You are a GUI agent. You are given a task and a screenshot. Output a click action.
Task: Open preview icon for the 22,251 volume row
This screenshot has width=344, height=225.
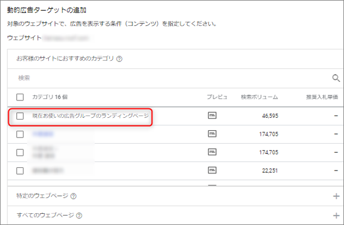[x=212, y=170]
